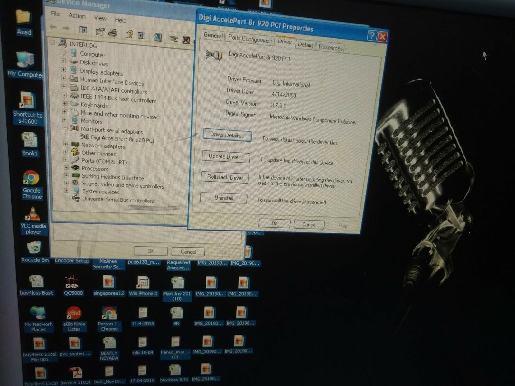Open the Help menu in Device Manager
This screenshot has width=515, height=386.
pyautogui.click(x=121, y=20)
